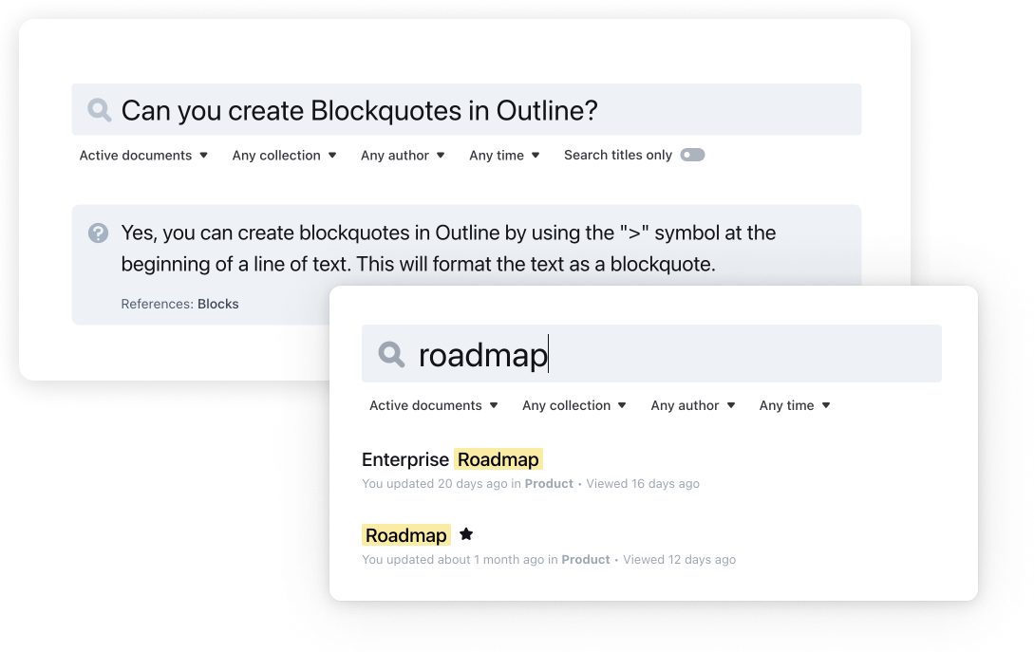Open the Blocks reference link
The width and height of the screenshot is (1034, 652).
click(217, 304)
